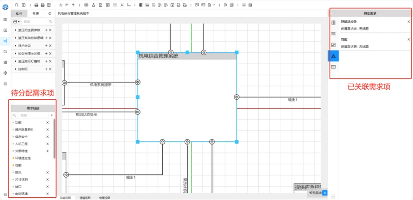Click the open-folder toolbar icon

coord(147,5)
